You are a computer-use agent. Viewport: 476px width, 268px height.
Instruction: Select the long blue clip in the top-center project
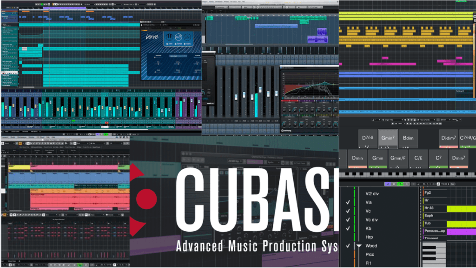tap(276, 26)
